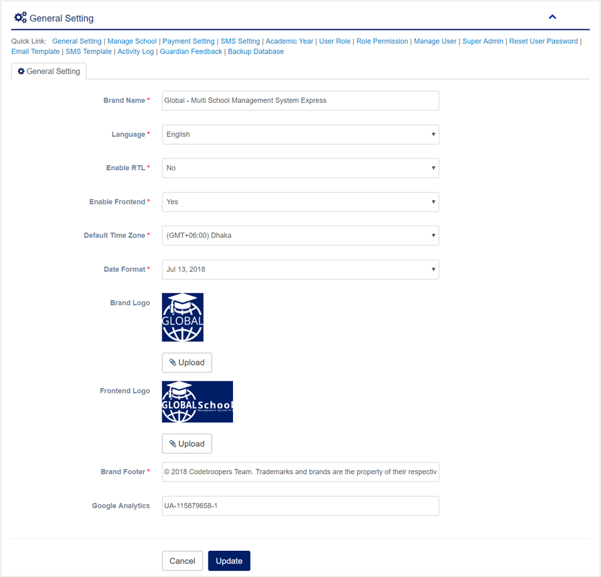Focus the Brand Footer input field

300,472
